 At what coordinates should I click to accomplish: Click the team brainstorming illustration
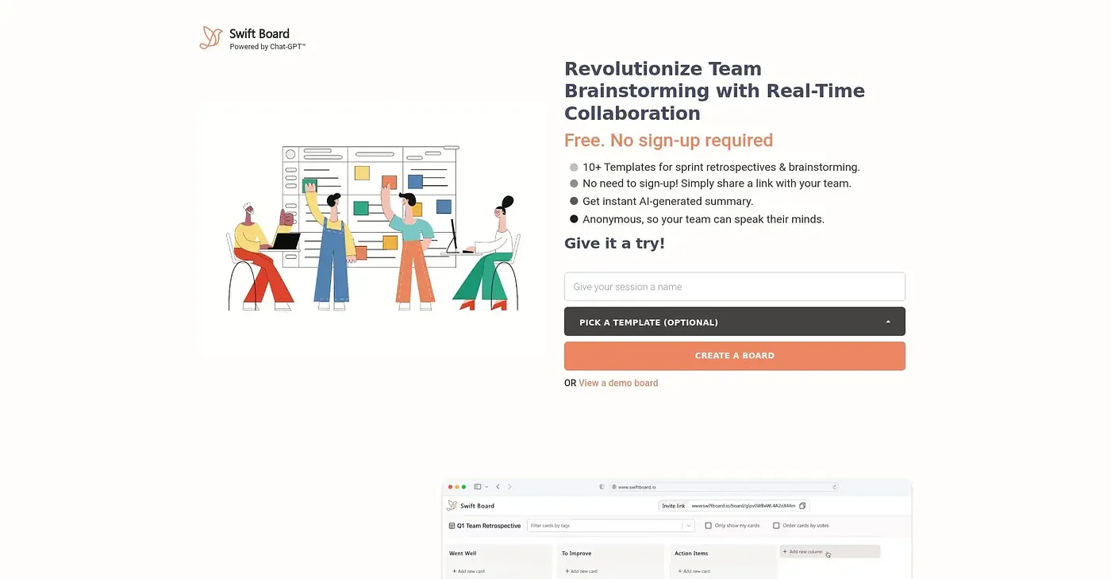tap(373, 228)
